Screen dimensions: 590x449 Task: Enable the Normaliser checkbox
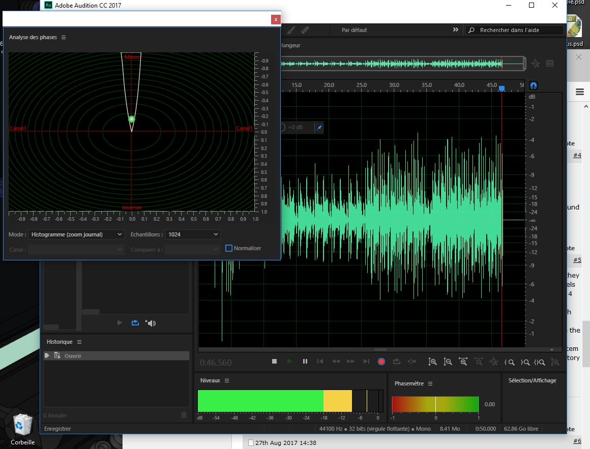pos(229,248)
